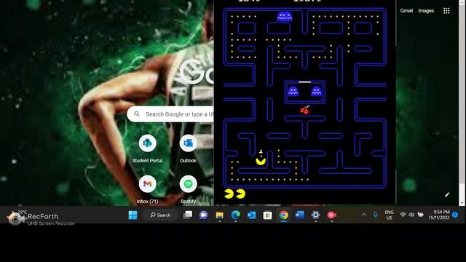Click the cherry bonus fruit in Pac-Man

coord(304,110)
